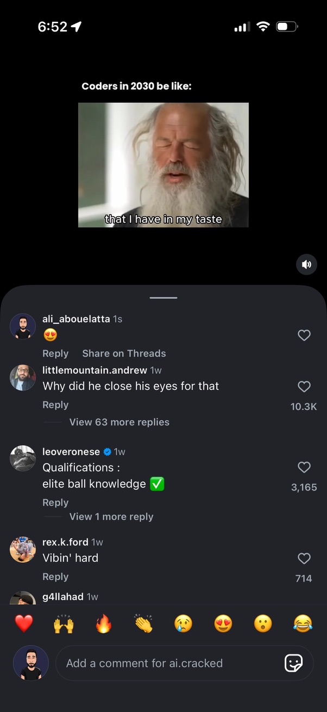Like leoveronese's comment
The image size is (327, 712).
point(304,467)
